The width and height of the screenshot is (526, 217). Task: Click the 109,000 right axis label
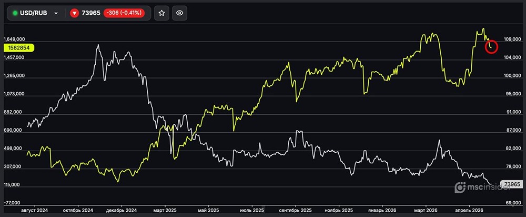pos(512,40)
